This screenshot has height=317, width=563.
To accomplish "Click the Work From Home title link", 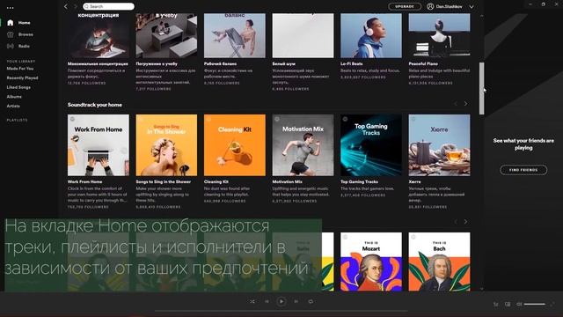I will tap(84, 182).
